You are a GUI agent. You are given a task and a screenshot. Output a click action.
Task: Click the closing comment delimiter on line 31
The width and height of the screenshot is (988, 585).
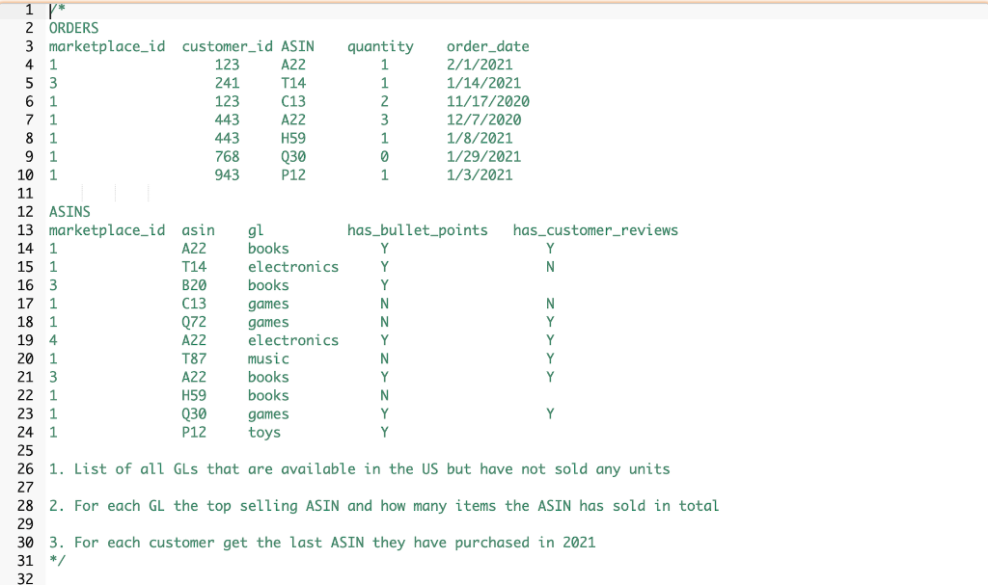[x=56, y=560]
